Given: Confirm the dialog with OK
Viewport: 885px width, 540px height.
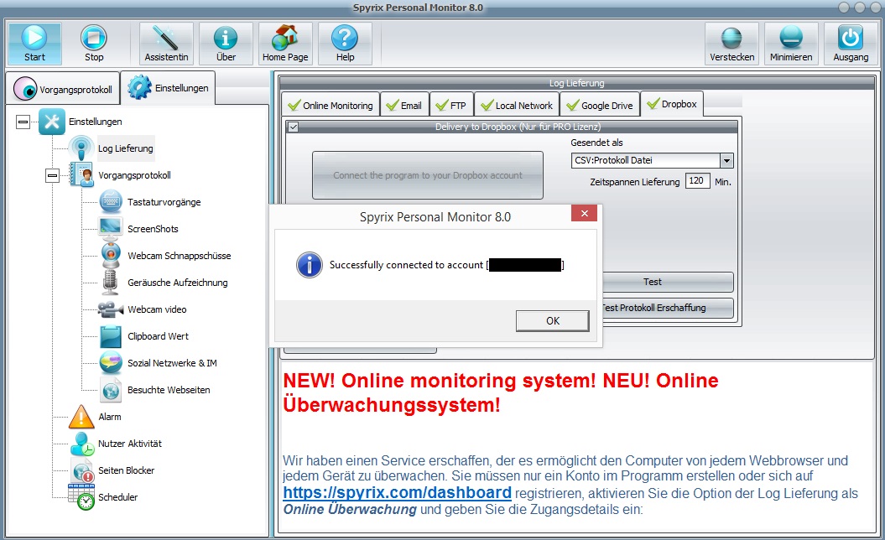Looking at the screenshot, I should pos(553,320).
